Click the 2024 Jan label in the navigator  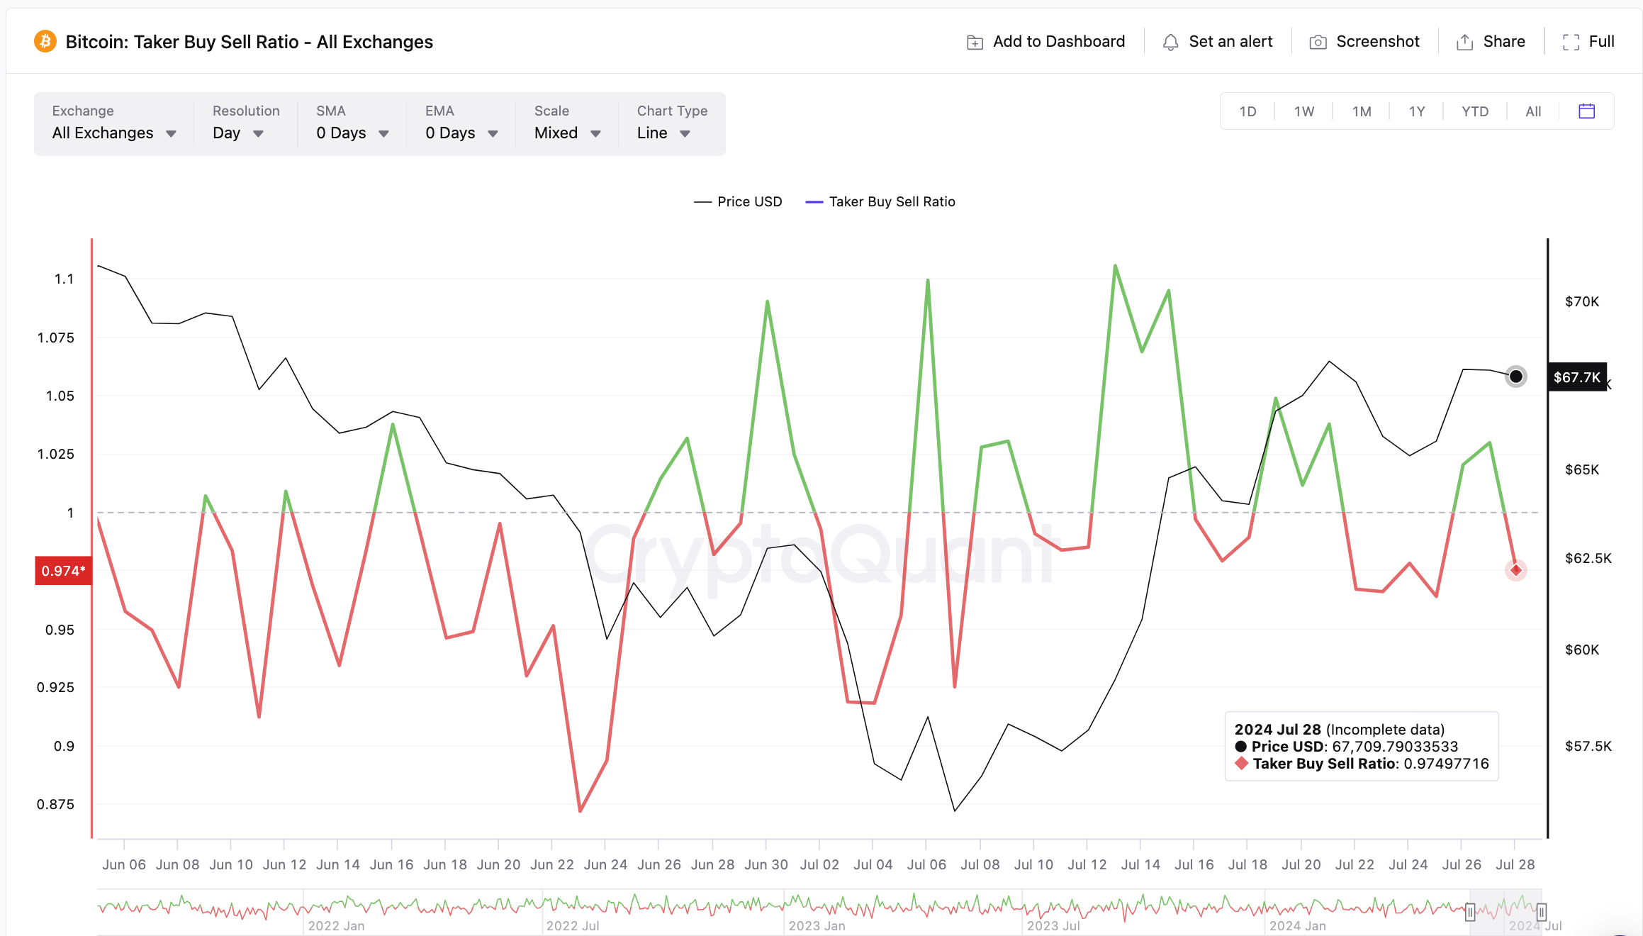pyautogui.click(x=1297, y=925)
